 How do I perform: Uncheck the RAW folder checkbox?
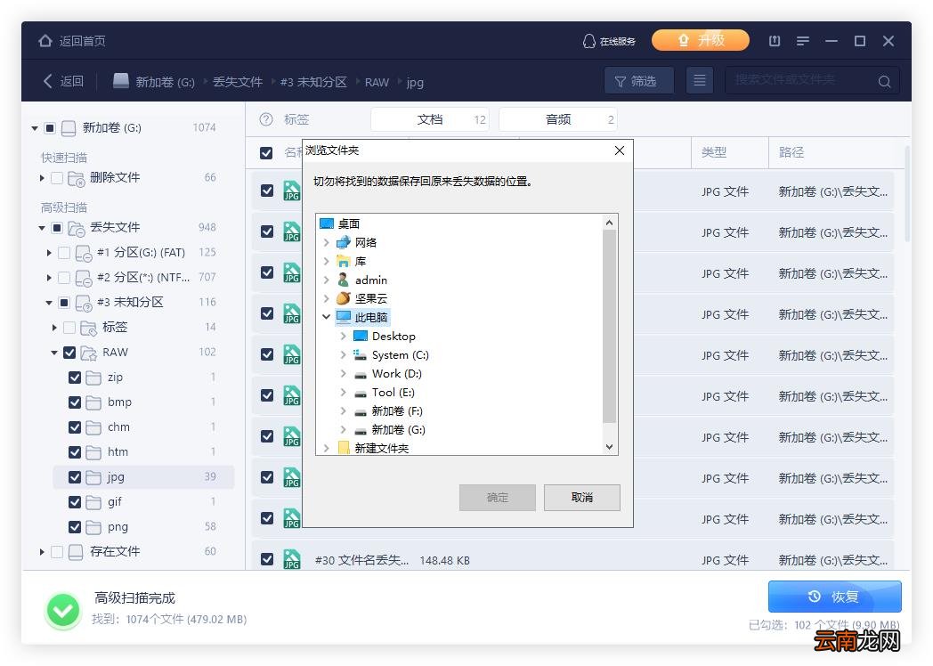point(69,353)
